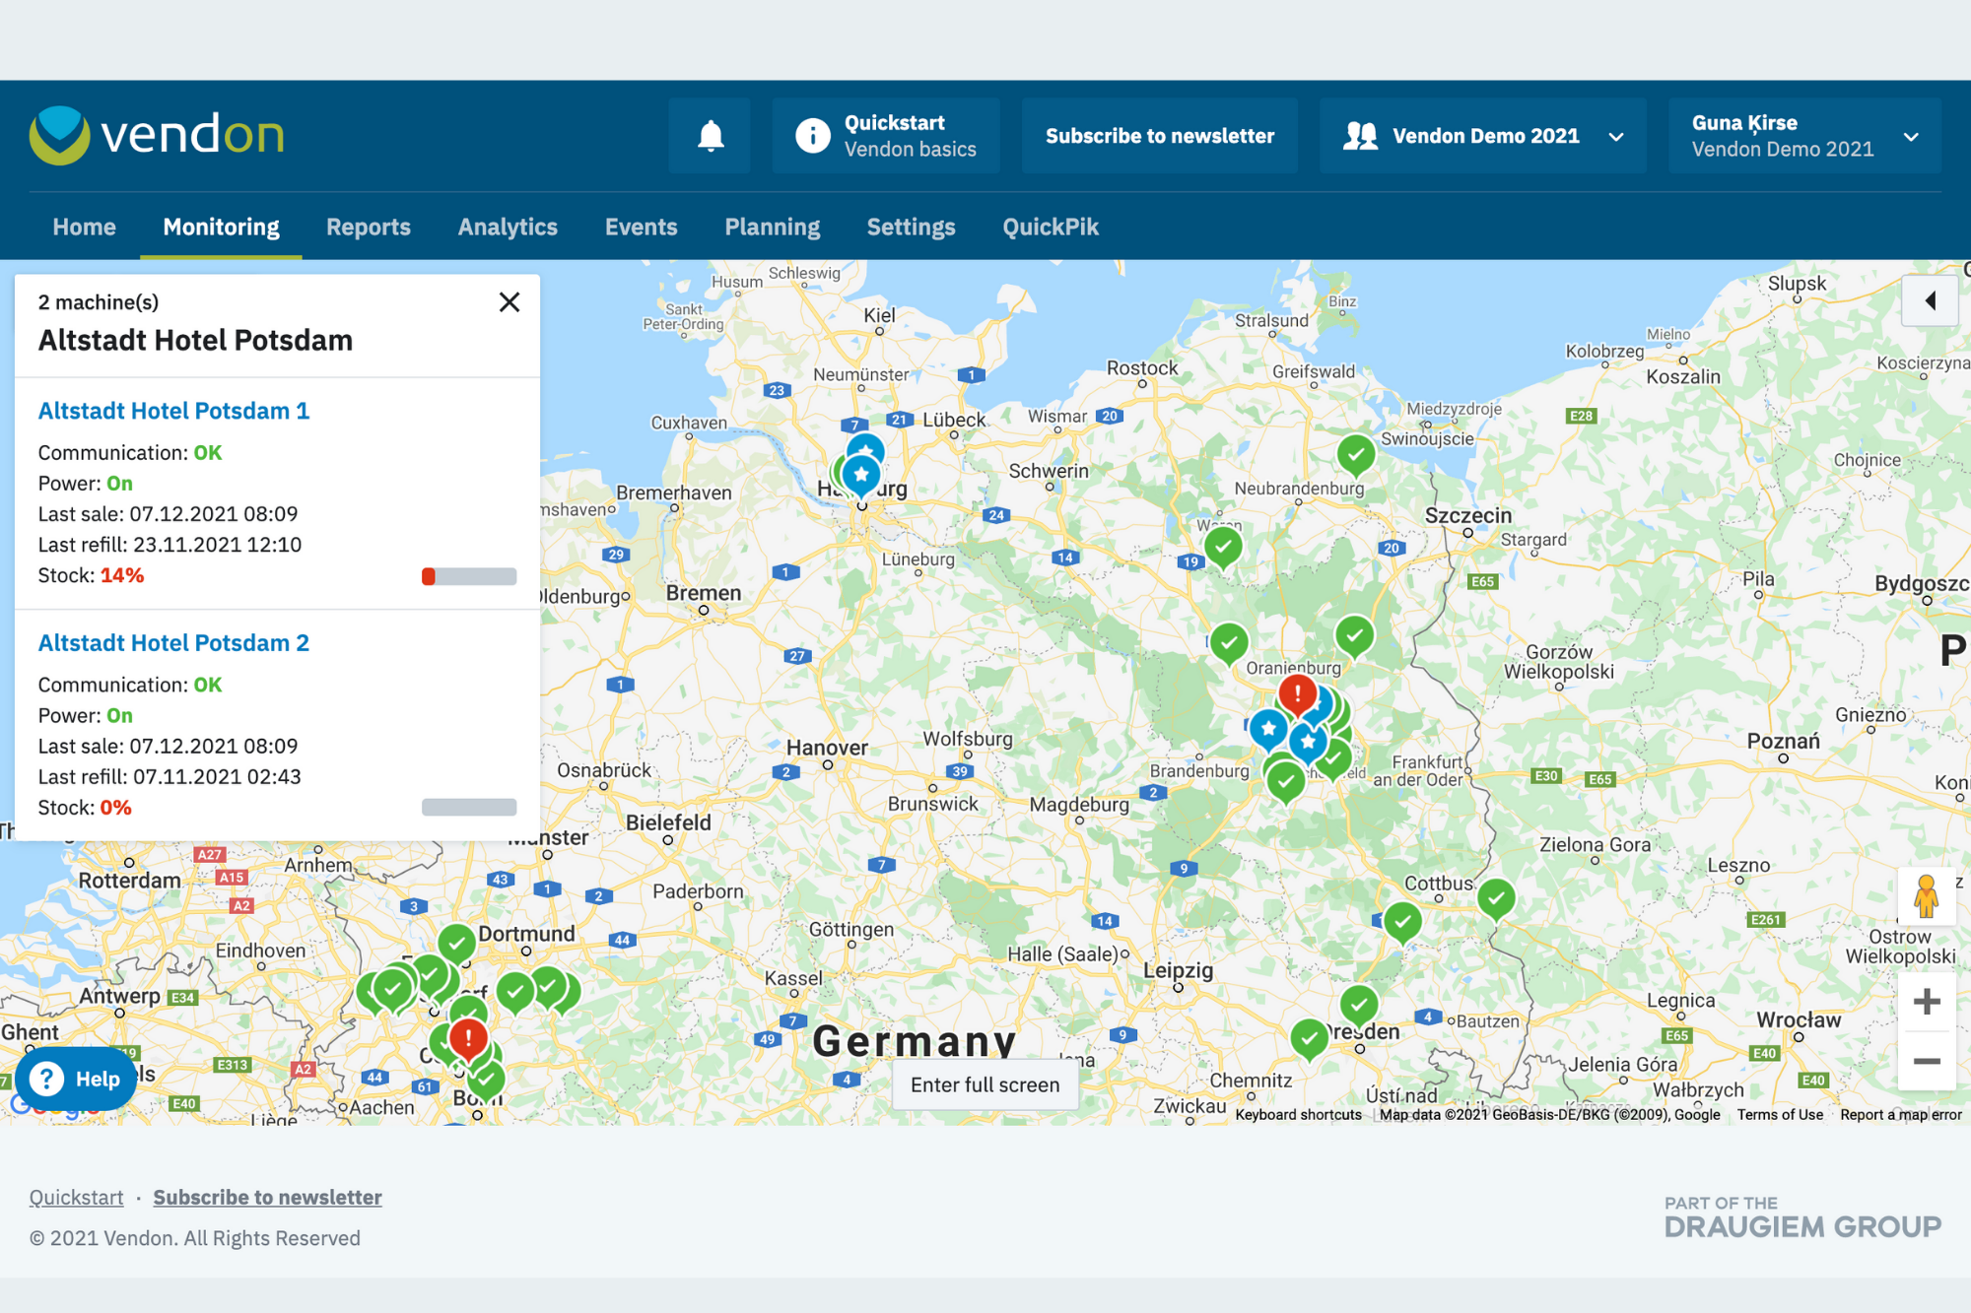Click 'Last sale: 07.12.2021 08:09' for Potsdam 1
The width and height of the screenshot is (1971, 1313).
point(168,514)
